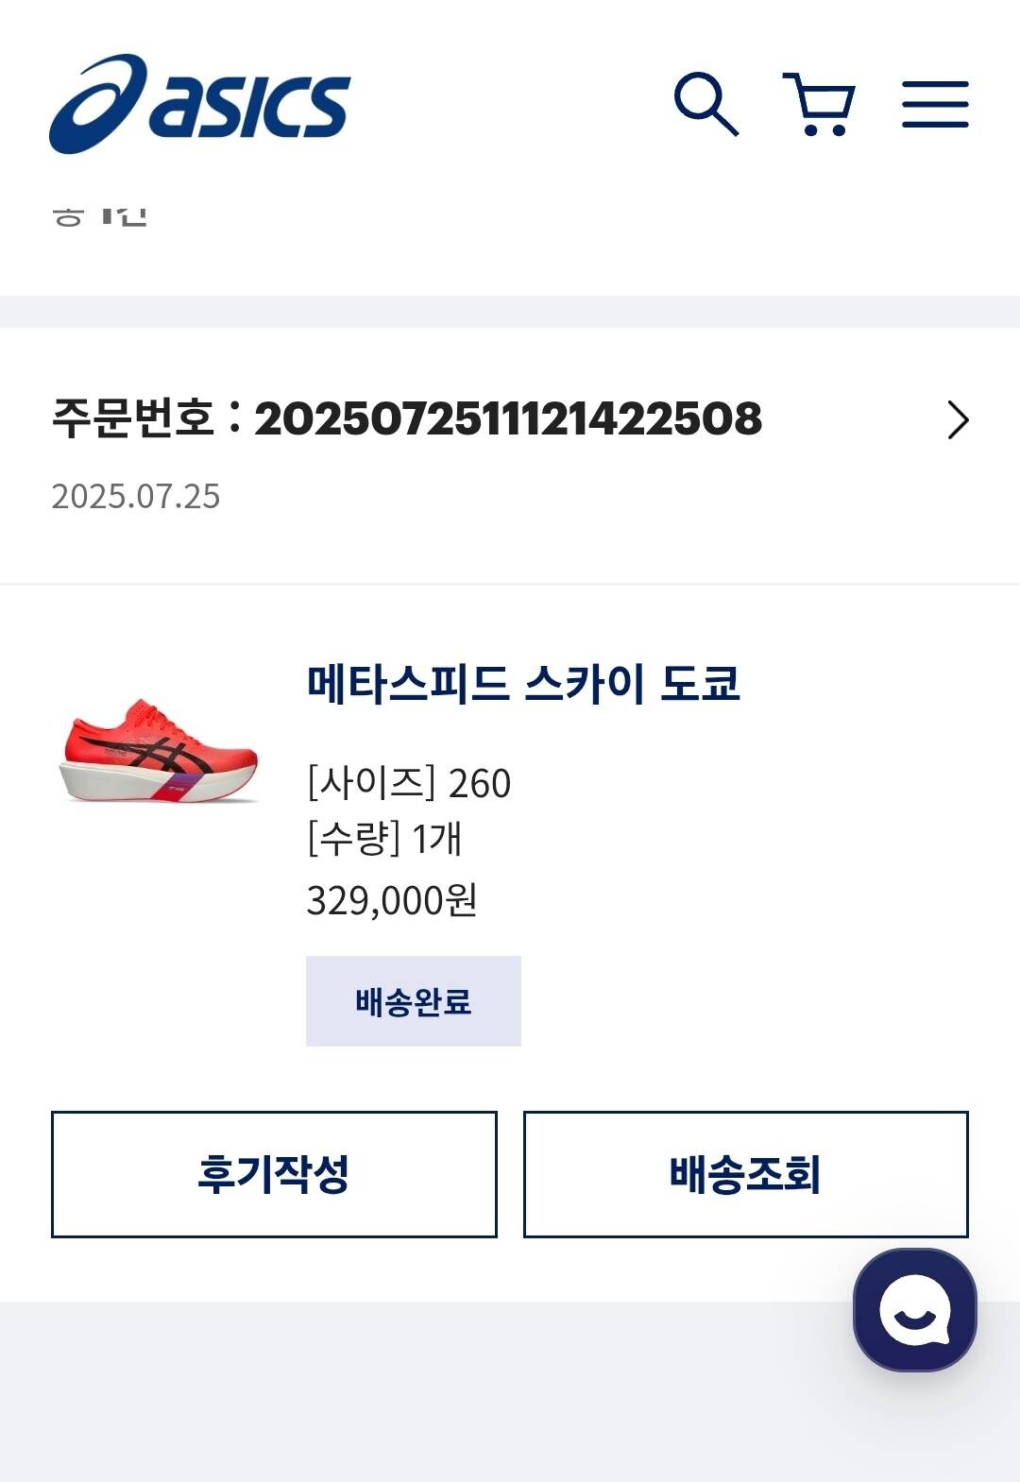Image resolution: width=1020 pixels, height=1482 pixels.
Task: Expand order details with the right chevron
Action: click(958, 420)
